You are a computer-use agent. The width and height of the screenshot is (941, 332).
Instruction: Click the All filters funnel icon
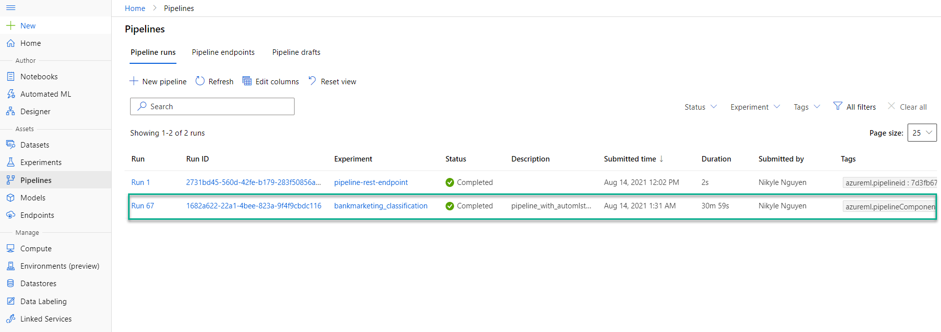[838, 106]
